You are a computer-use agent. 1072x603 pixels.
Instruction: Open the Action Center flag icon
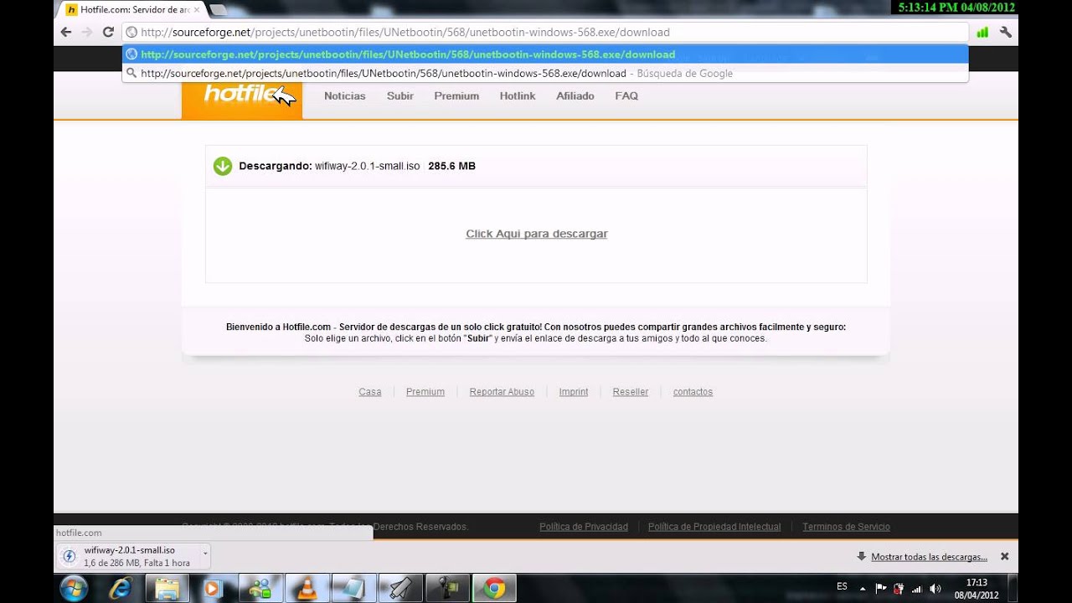[880, 588]
